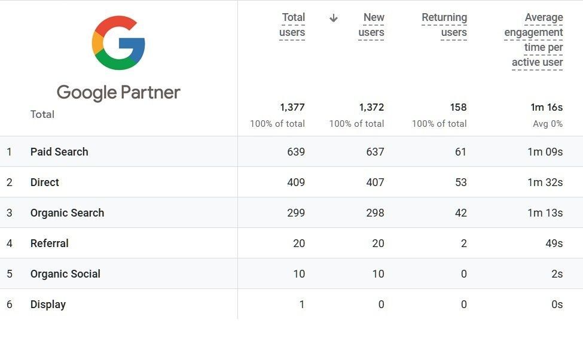Click the 1,377 total users value
The height and width of the screenshot is (344, 583).
(292, 108)
